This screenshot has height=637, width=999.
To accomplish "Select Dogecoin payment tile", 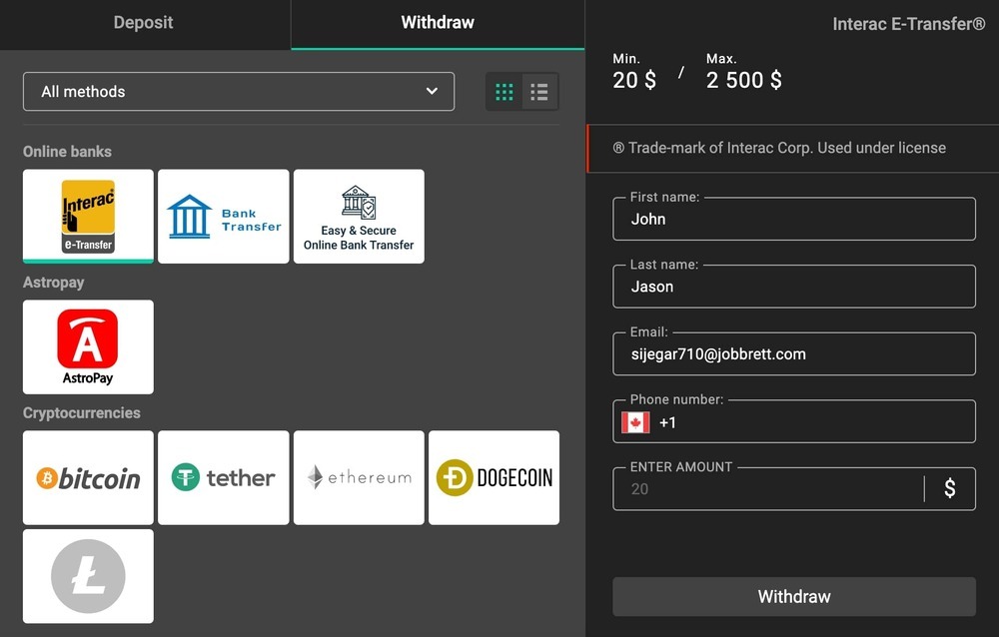I will [x=494, y=477].
